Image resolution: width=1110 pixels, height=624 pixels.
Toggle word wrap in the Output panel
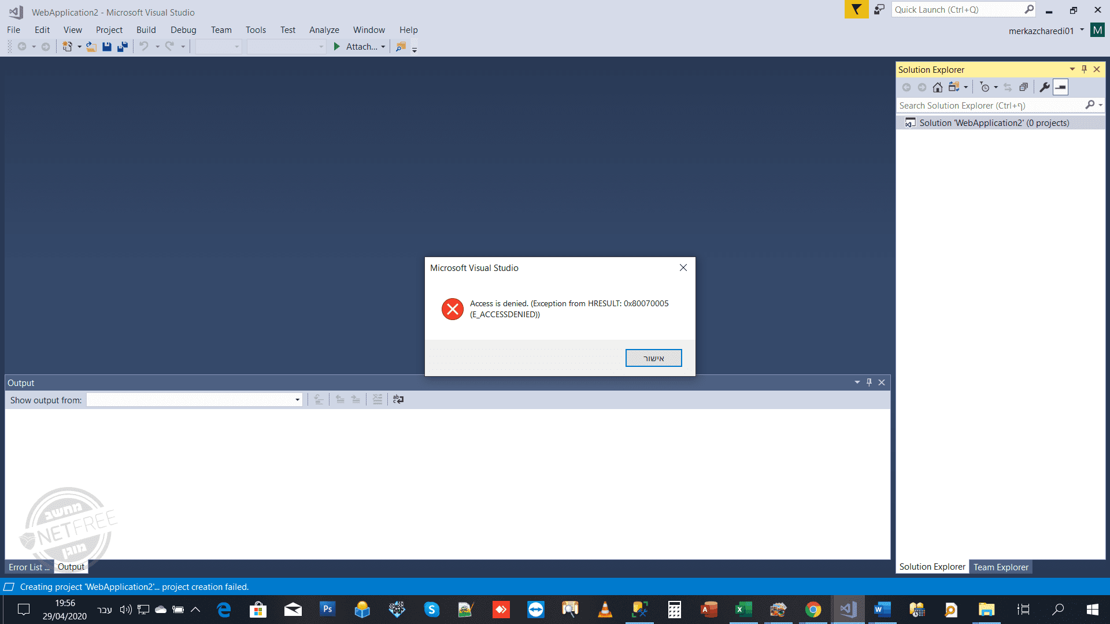[398, 400]
